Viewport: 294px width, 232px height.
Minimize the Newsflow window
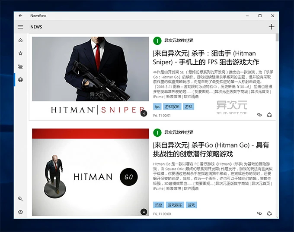tap(247, 16)
